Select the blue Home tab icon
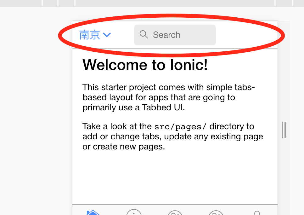This screenshot has width=304, height=215. (x=93, y=212)
